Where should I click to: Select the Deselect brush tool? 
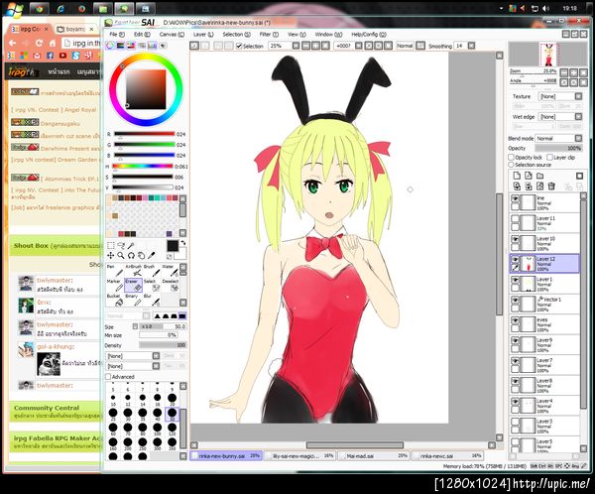click(170, 285)
